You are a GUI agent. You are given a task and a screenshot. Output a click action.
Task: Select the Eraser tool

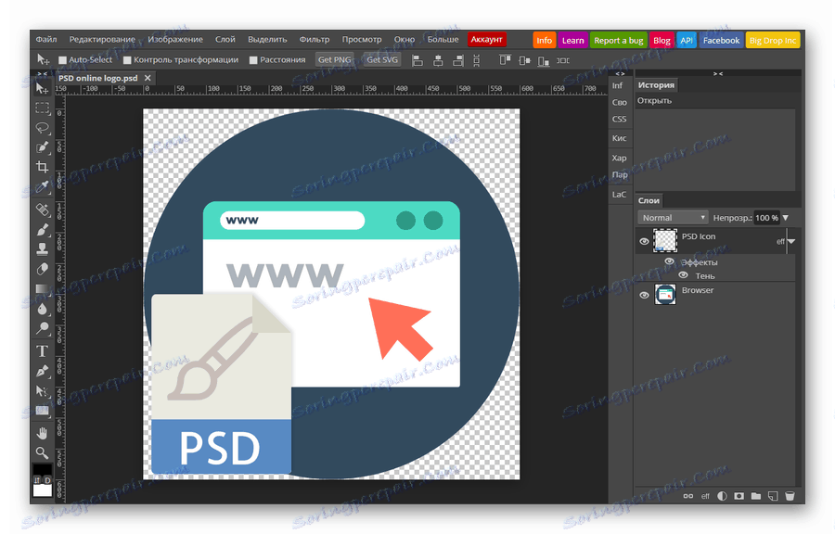pos(42,269)
